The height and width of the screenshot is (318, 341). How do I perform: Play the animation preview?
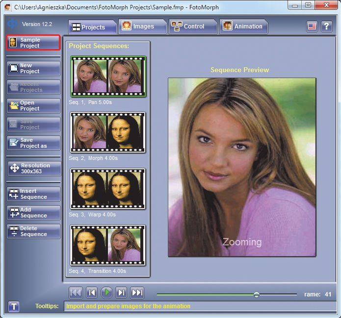106,293
